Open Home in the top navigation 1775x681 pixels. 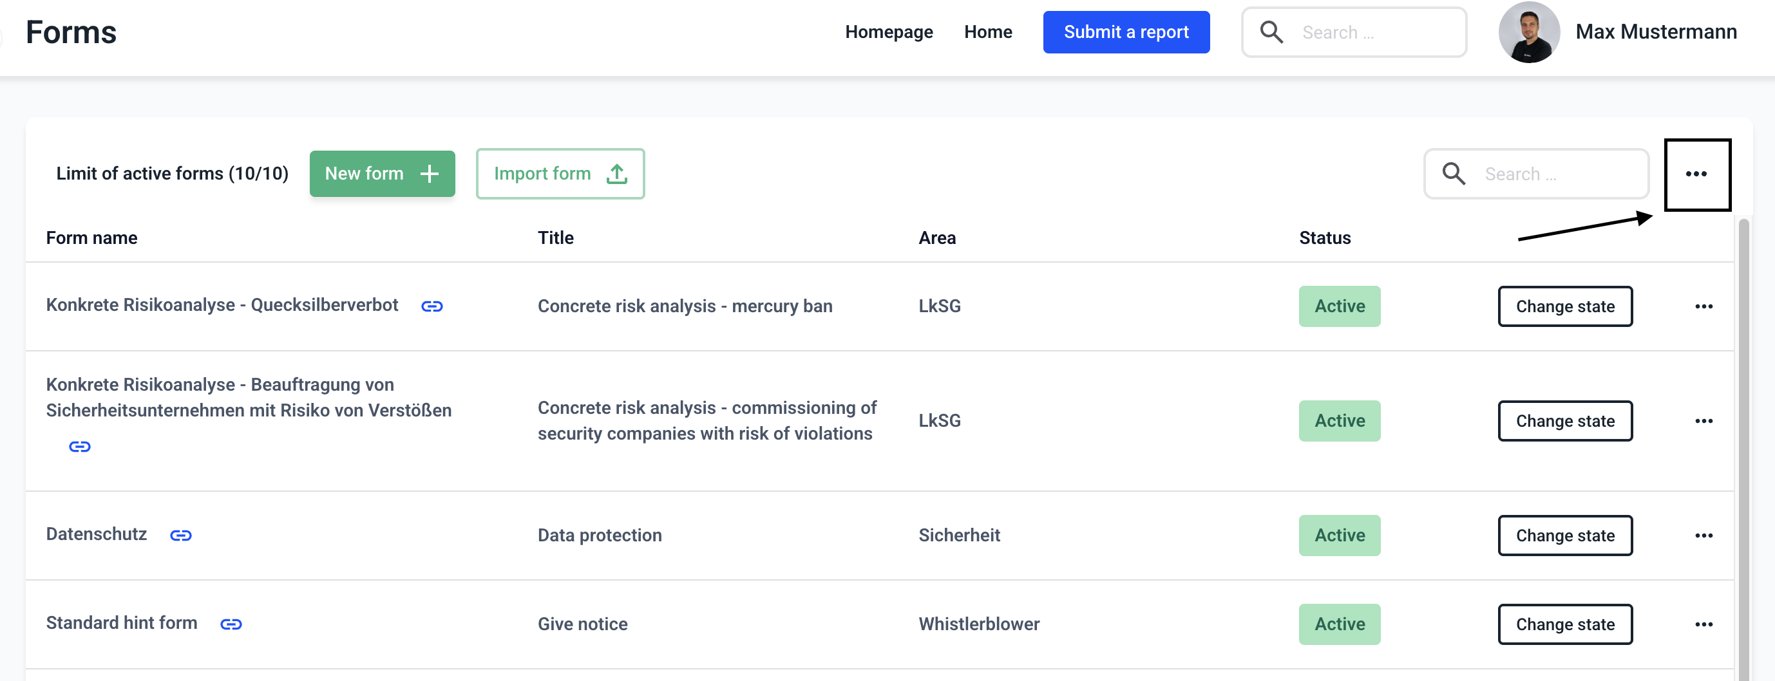click(x=987, y=32)
